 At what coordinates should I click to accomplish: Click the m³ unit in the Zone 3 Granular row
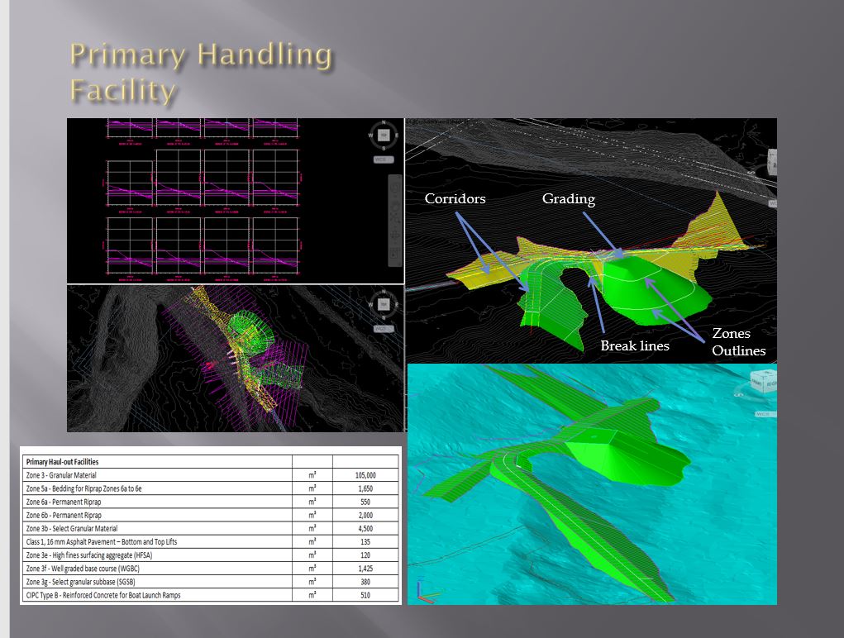coord(312,475)
